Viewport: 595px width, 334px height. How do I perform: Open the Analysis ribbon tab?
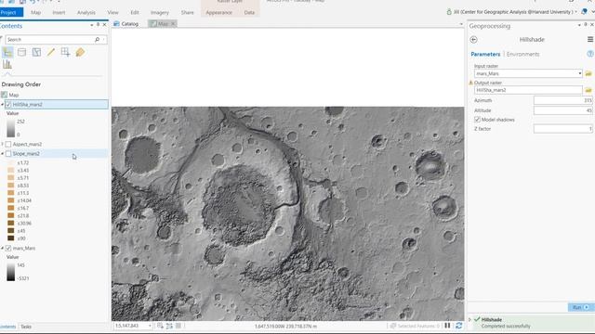pos(86,12)
